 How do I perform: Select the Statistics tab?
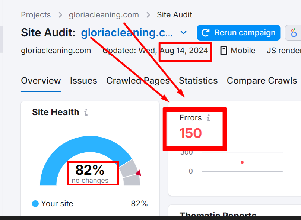click(198, 81)
